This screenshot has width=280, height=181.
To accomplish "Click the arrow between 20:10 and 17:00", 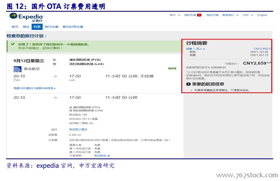I will pos(55,76).
